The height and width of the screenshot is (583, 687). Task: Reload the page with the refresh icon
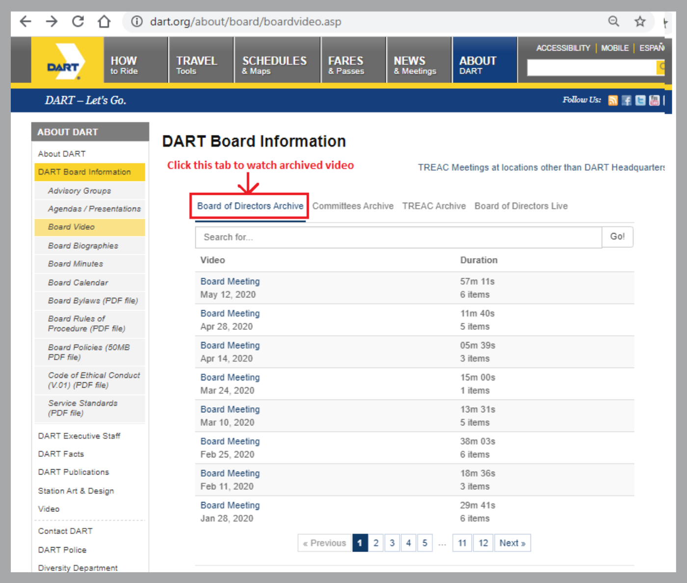tap(78, 22)
